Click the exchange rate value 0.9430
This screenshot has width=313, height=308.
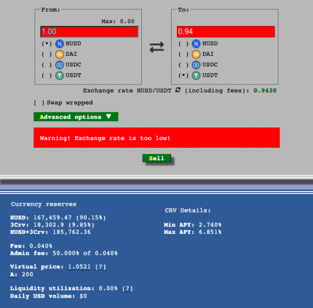[x=265, y=90]
